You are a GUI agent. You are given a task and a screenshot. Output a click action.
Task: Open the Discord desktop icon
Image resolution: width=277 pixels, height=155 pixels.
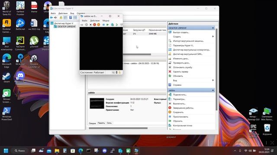point(20,77)
